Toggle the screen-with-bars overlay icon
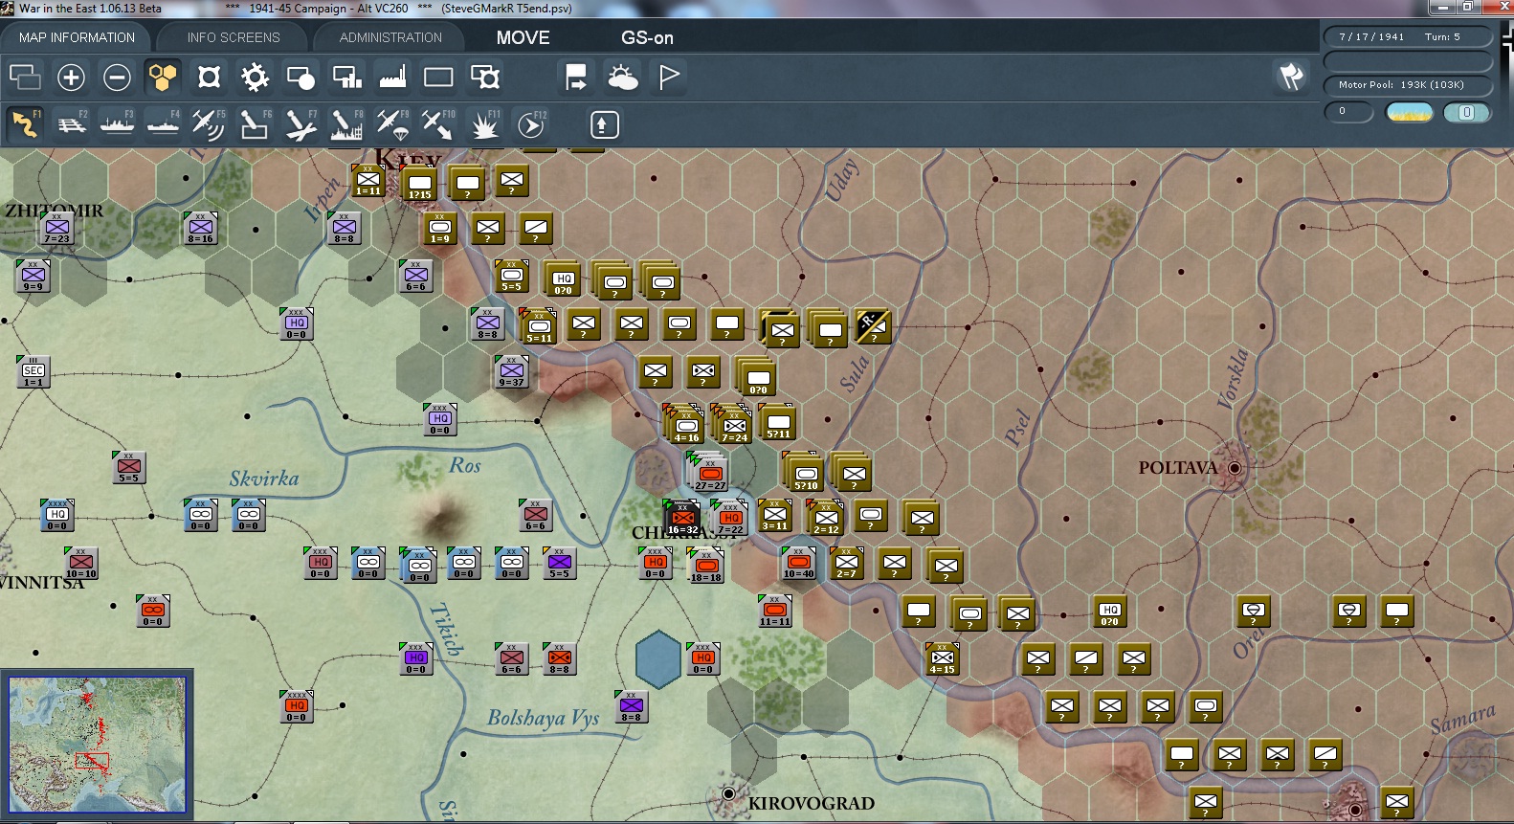 tap(346, 77)
